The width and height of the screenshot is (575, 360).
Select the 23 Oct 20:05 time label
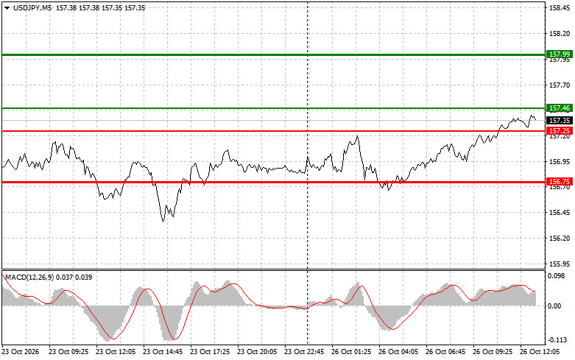point(257,352)
